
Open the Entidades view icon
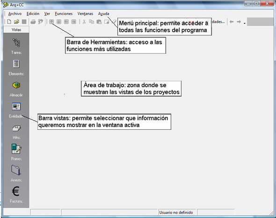tap(16, 106)
